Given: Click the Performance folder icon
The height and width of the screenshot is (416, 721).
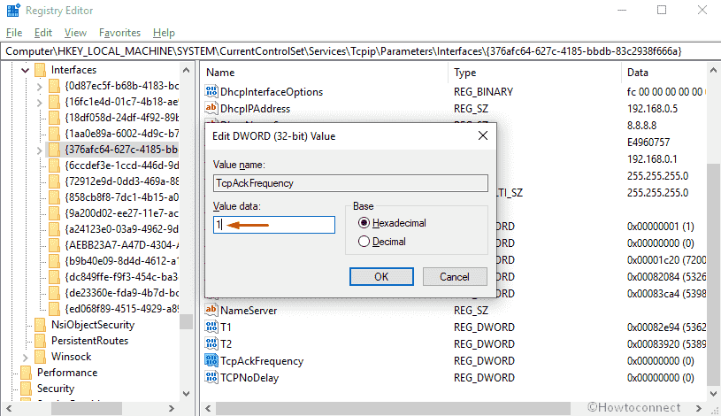Looking at the screenshot, I should tap(27, 373).
